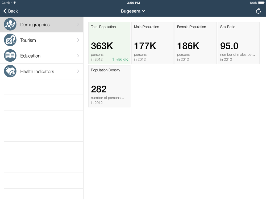This screenshot has width=266, height=200.
Task: Open the Bugesera district dropdown
Action: point(133,11)
